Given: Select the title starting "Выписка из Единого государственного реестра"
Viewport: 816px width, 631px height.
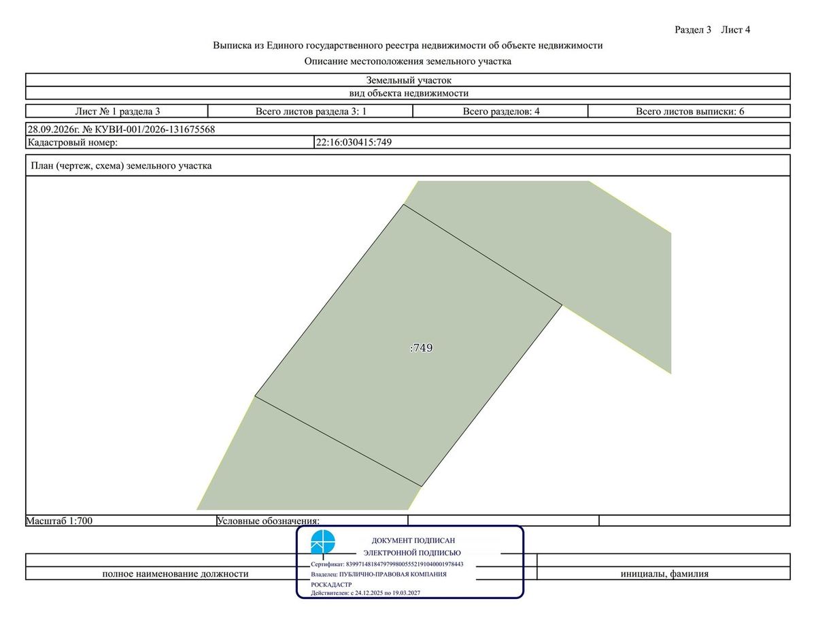Looking at the screenshot, I should [x=408, y=46].
